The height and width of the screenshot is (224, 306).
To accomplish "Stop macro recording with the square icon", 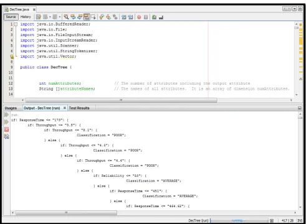I will coord(146,17).
